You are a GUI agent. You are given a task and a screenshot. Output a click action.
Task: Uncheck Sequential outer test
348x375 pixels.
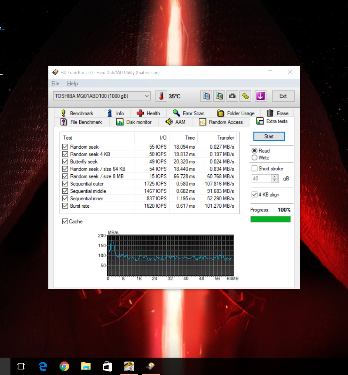click(x=65, y=184)
